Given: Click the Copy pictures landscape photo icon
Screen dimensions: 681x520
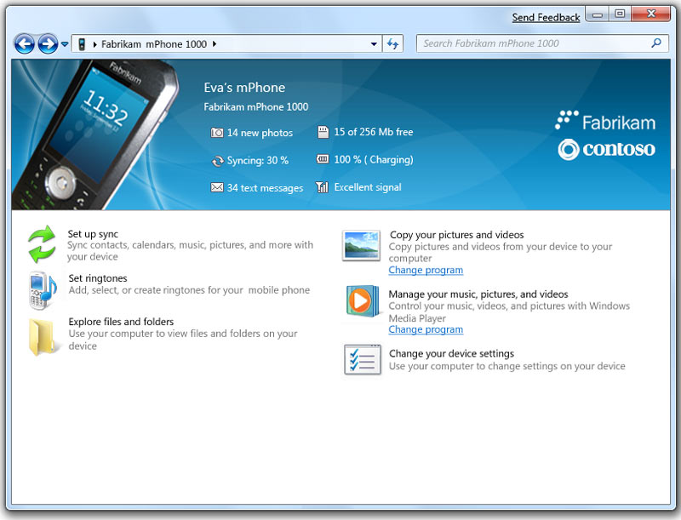Looking at the screenshot, I should pyautogui.click(x=361, y=246).
